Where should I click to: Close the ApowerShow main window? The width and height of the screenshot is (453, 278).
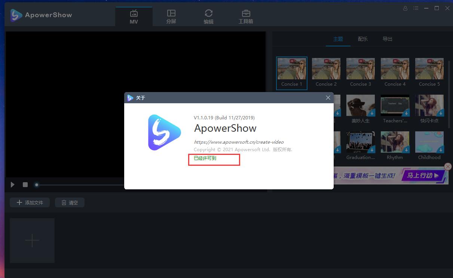(x=447, y=8)
